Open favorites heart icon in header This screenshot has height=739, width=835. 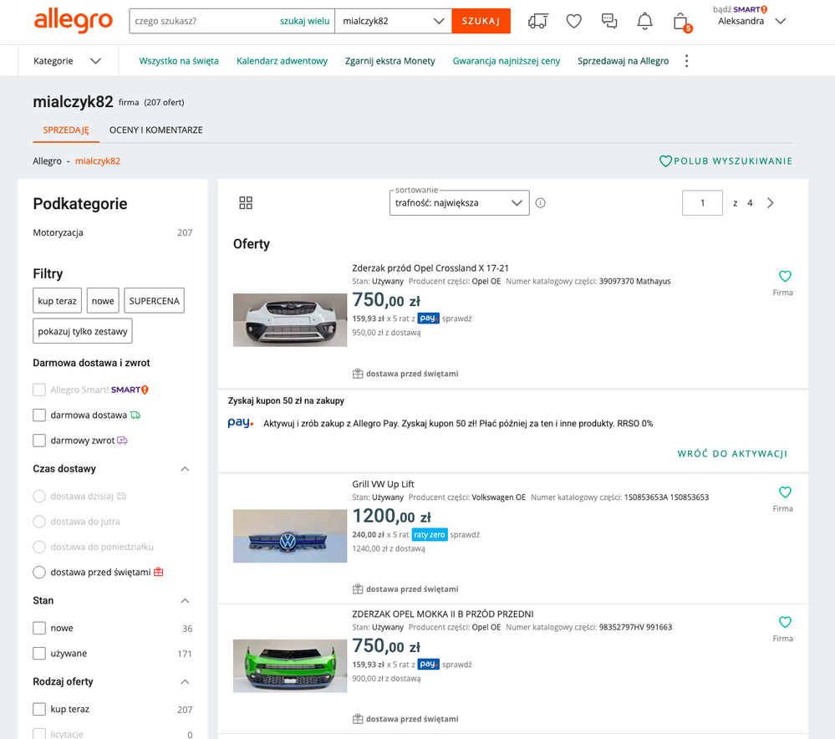point(573,22)
